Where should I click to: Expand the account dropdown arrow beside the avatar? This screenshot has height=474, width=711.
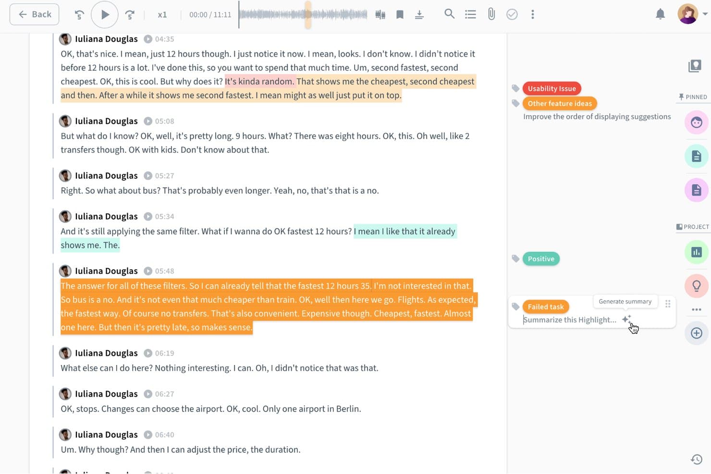click(705, 14)
